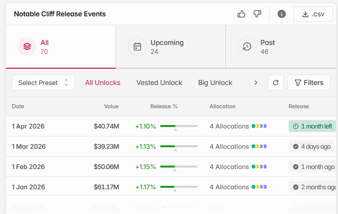Open 4 Allocations in 1 Apr 2026 row
The width and height of the screenshot is (338, 214).
pyautogui.click(x=229, y=126)
